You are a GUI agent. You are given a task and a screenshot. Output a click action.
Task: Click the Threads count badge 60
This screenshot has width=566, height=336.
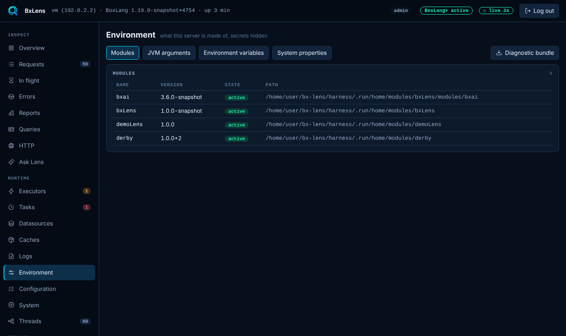pos(85,321)
